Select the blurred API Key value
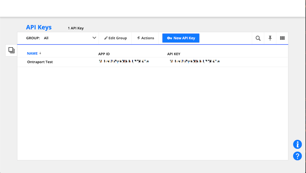The width and height of the screenshot is (306, 173). click(x=195, y=61)
